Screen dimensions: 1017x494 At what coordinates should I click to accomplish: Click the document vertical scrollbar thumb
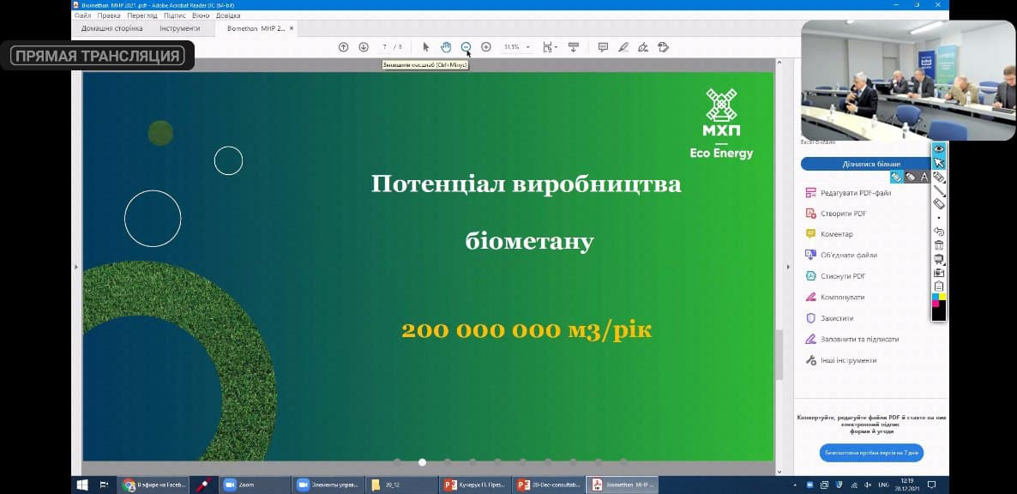pos(779,354)
